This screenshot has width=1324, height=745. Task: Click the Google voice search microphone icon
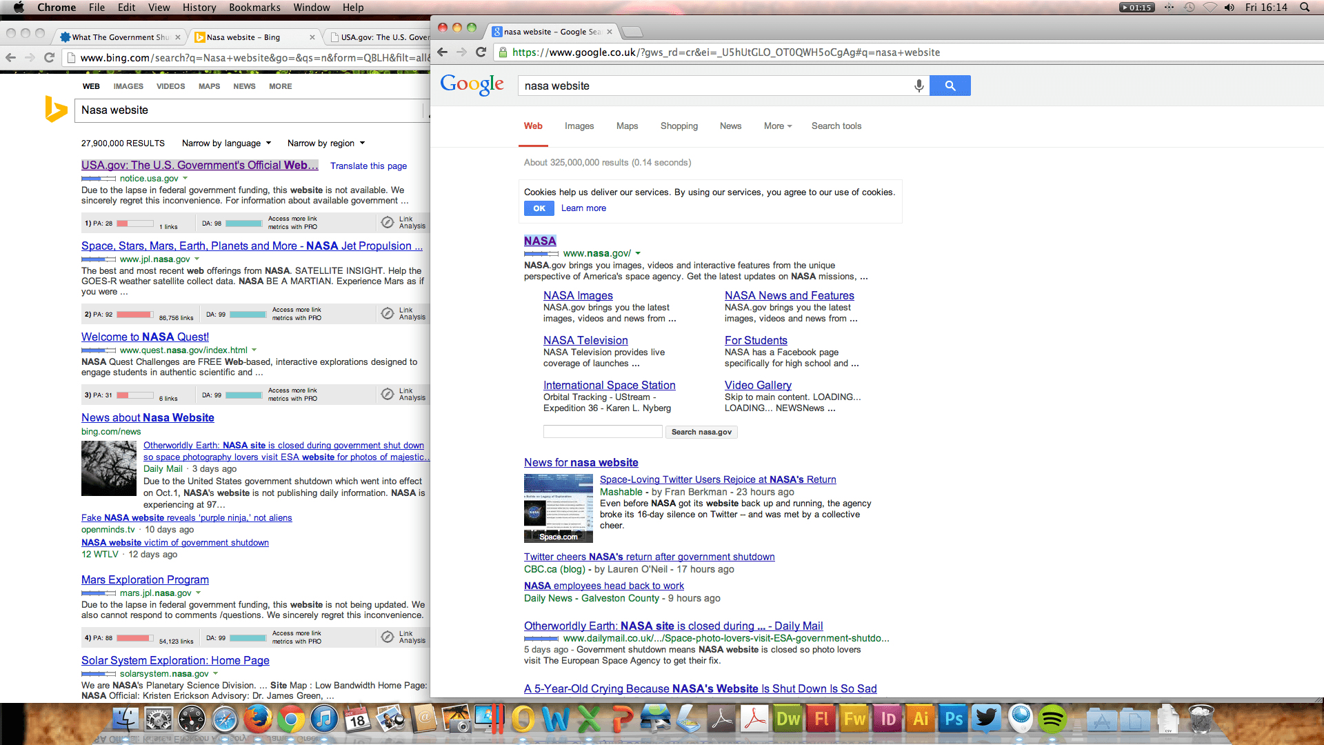(919, 86)
